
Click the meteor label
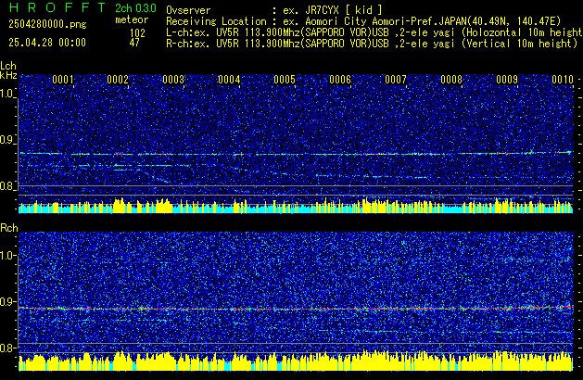pyautogui.click(x=132, y=19)
